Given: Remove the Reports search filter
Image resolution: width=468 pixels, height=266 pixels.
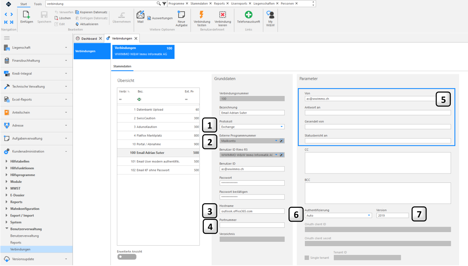Looking at the screenshot, I should click(227, 4).
